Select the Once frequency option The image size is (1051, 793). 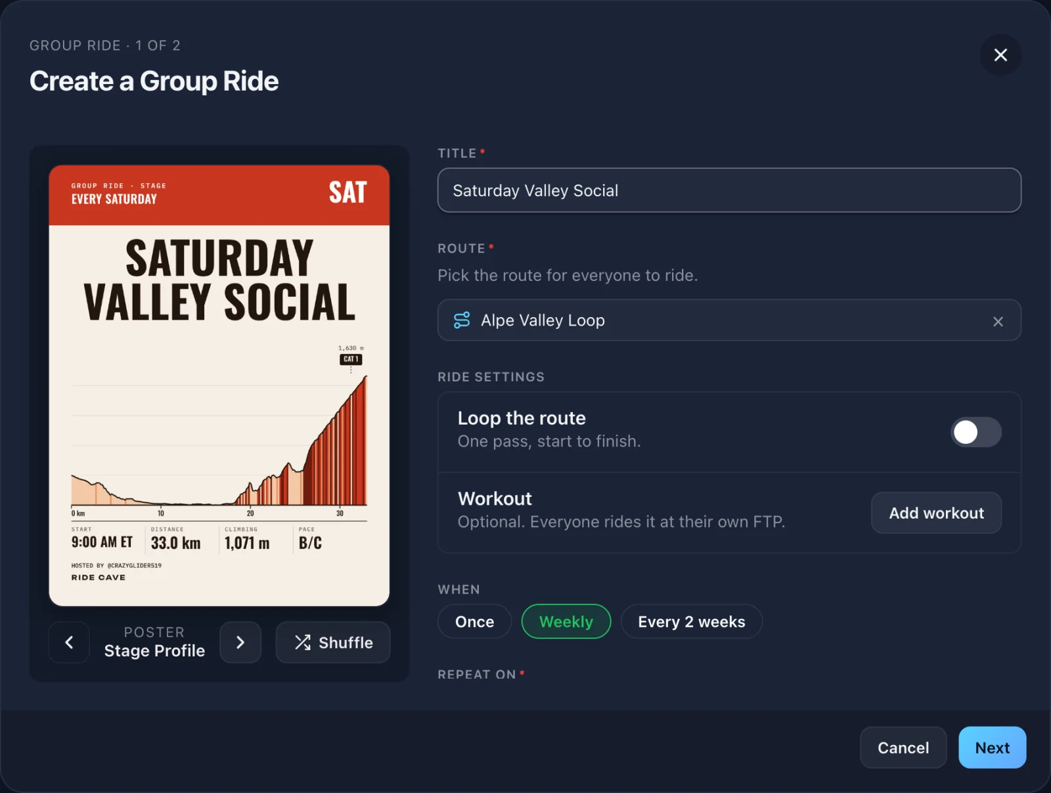[474, 622]
